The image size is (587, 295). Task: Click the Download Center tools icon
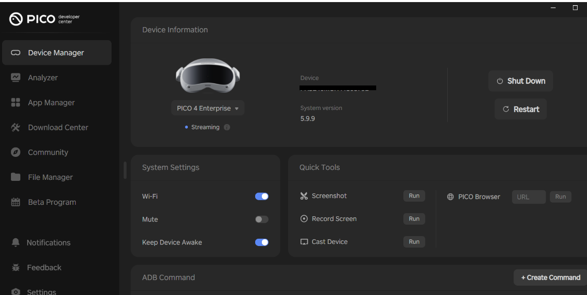[16, 127]
